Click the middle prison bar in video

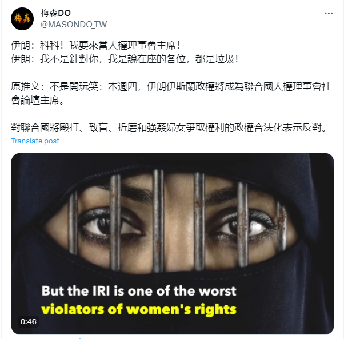(x=158, y=221)
